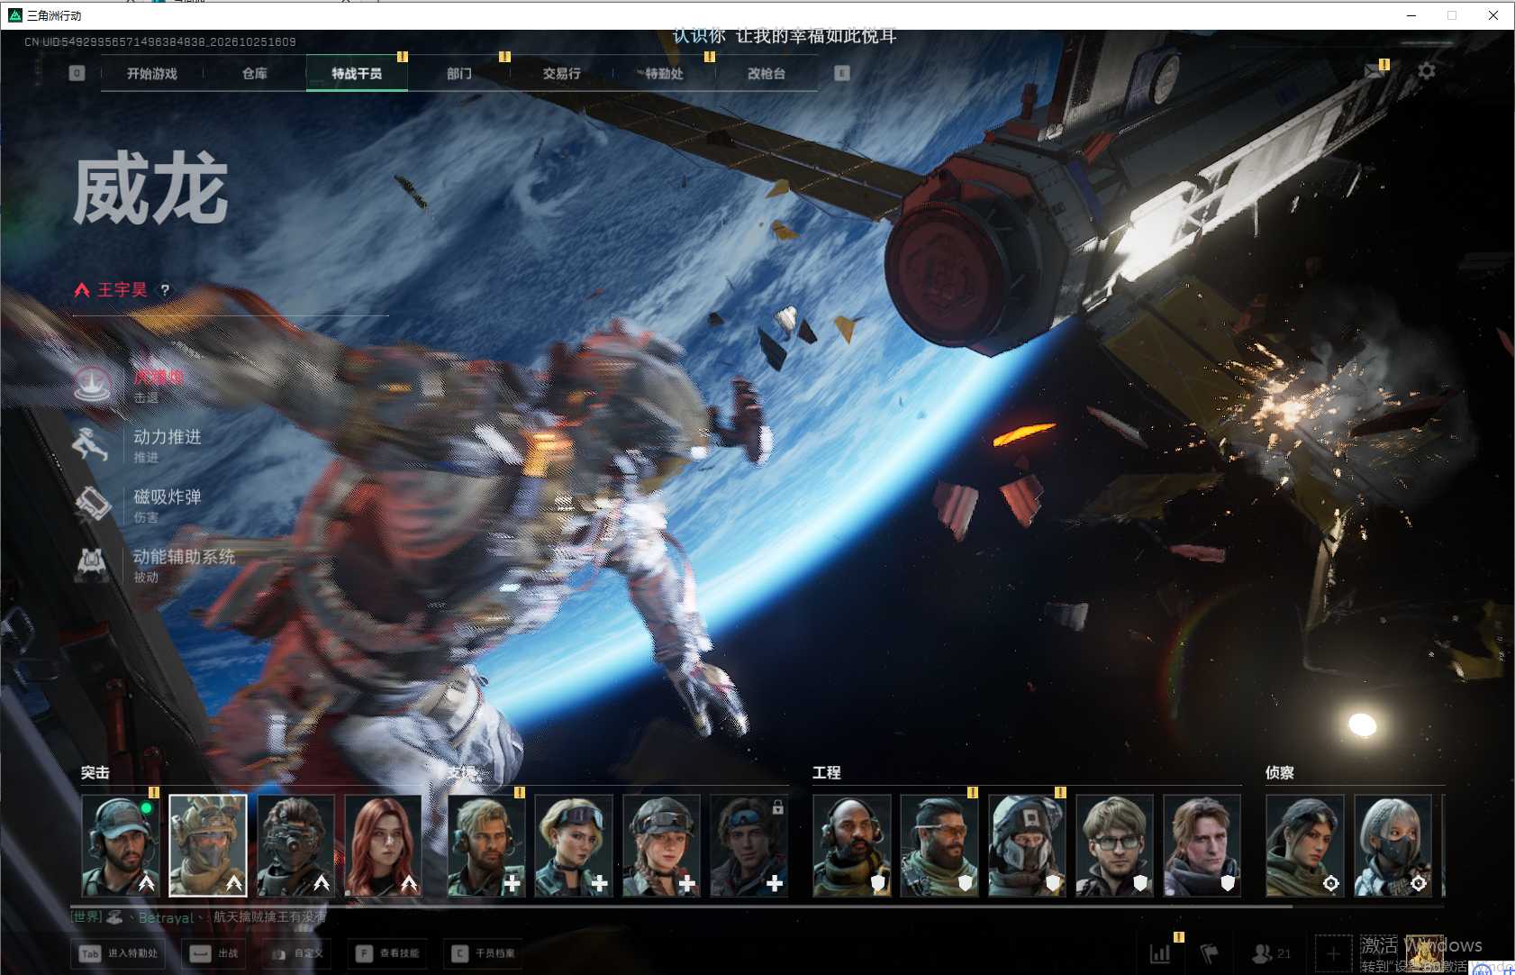
Task: Select the 特战干员 tab
Action: click(x=357, y=74)
